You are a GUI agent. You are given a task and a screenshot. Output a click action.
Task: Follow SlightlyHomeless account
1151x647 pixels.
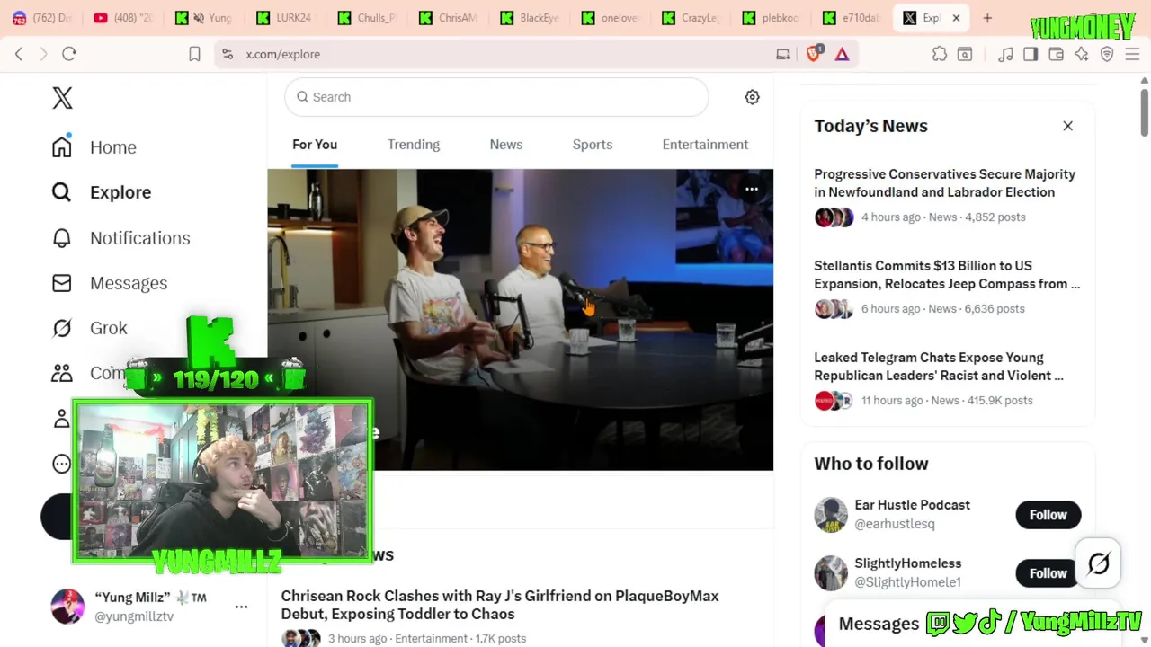point(1048,573)
